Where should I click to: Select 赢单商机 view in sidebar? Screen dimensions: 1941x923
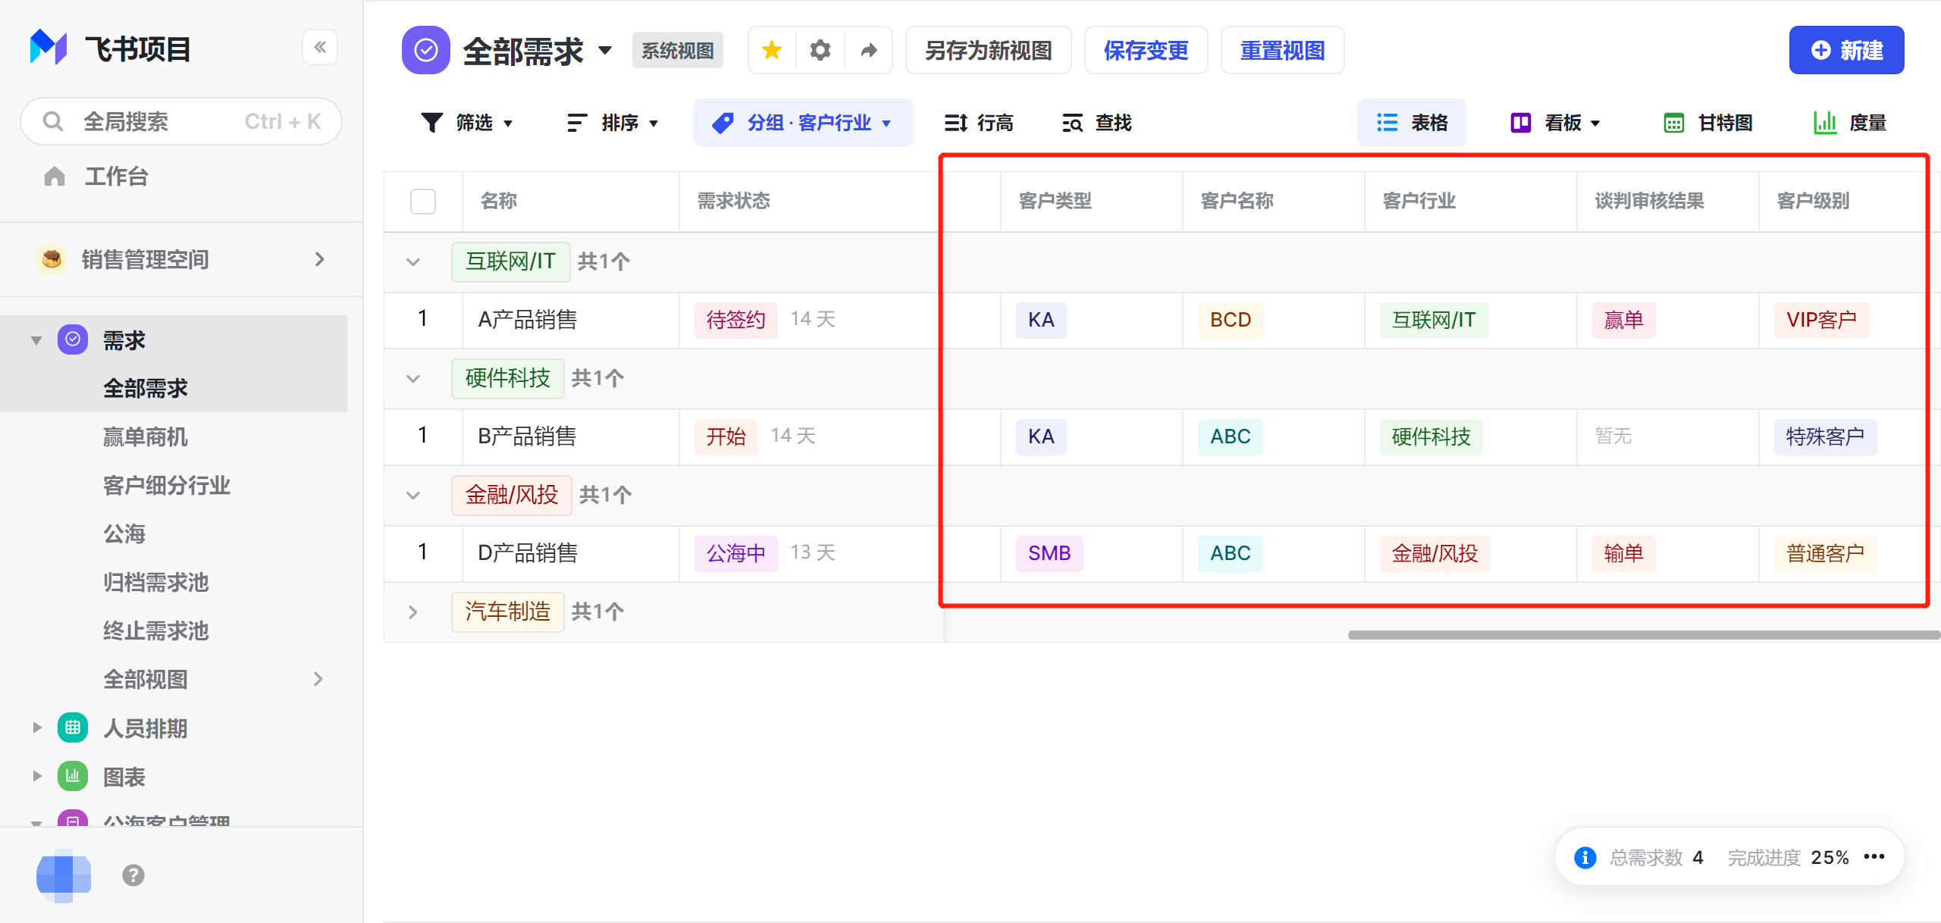146,436
